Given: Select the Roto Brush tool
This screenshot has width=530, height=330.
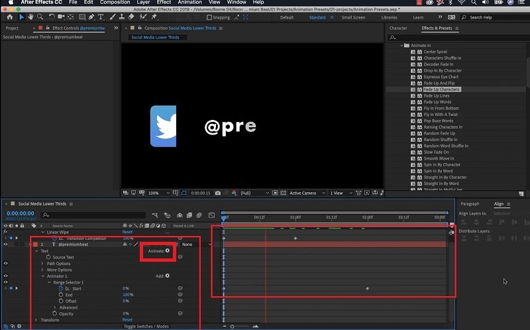Looking at the screenshot, I should (143, 17).
